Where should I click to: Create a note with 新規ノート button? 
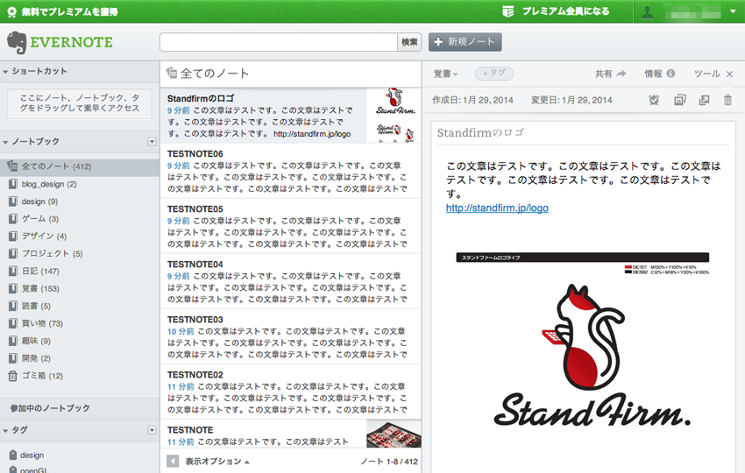coord(465,42)
